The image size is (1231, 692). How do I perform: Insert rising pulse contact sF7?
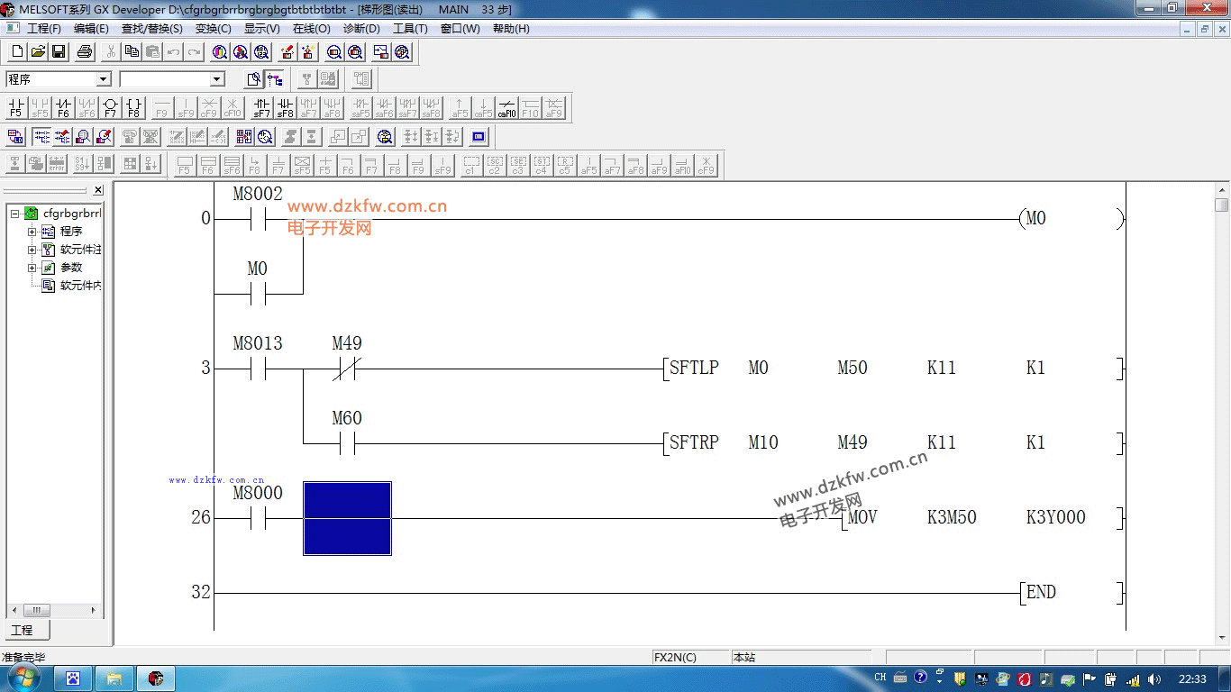(261, 109)
